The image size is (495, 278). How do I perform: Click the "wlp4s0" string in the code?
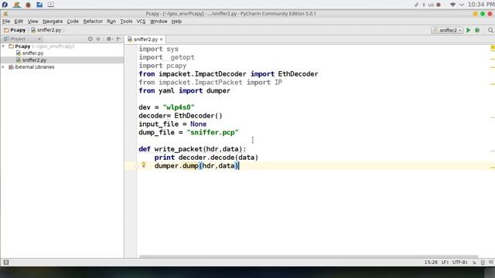point(179,107)
